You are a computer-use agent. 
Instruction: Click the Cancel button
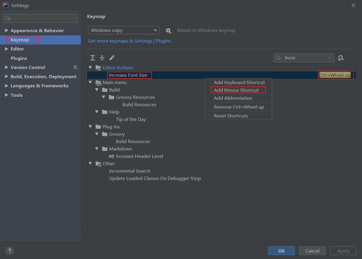tap(312, 251)
